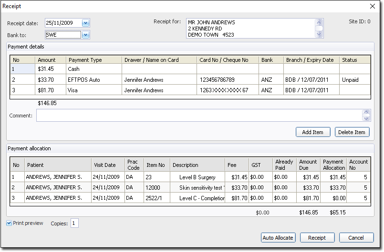Click the Receipt button to save

317,238
